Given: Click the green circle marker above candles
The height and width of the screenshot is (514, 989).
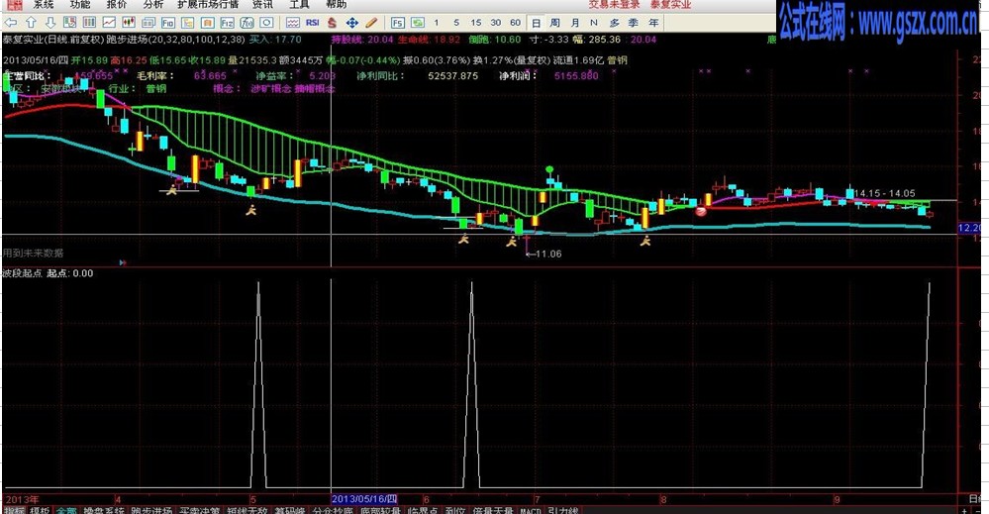Looking at the screenshot, I should click(x=549, y=169).
